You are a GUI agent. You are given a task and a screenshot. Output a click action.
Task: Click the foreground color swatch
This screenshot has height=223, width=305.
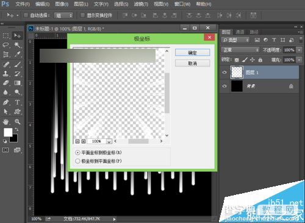click(8, 132)
